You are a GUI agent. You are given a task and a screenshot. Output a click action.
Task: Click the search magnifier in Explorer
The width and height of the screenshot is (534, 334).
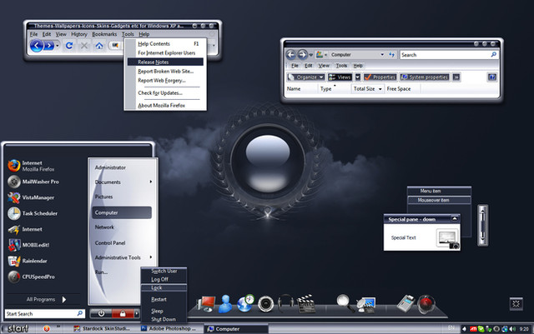(x=493, y=54)
